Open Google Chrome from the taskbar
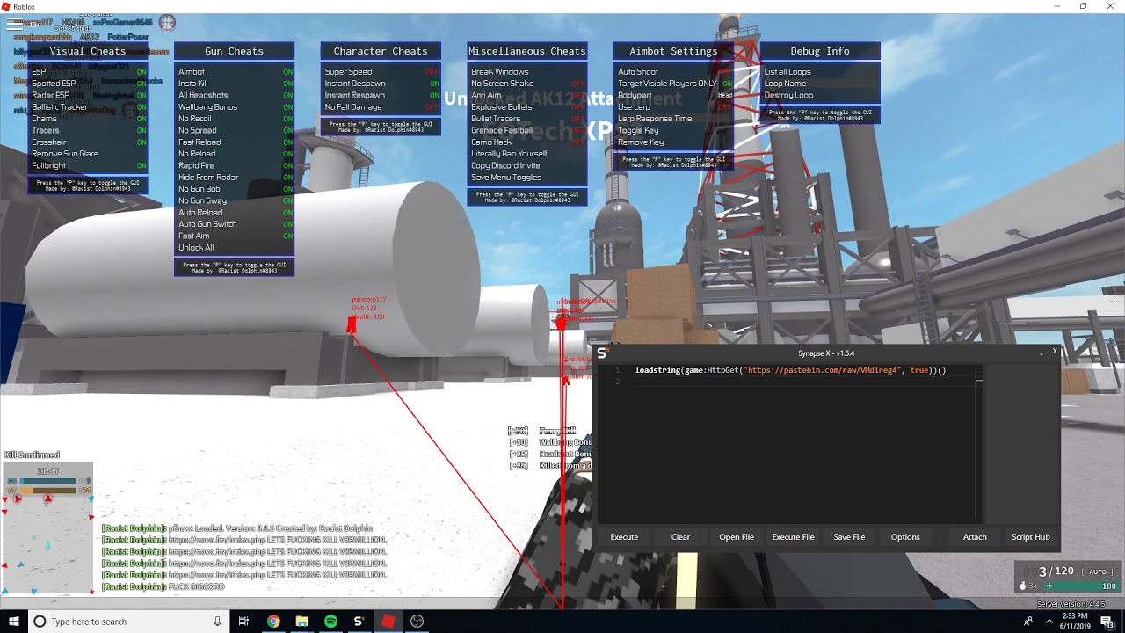The width and height of the screenshot is (1125, 633). pos(273,622)
